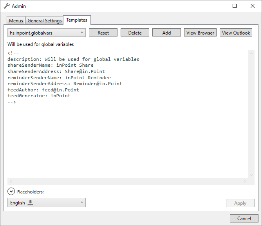
Task: Click the editor's vertical scrollbar down arrow
Action: click(251, 175)
